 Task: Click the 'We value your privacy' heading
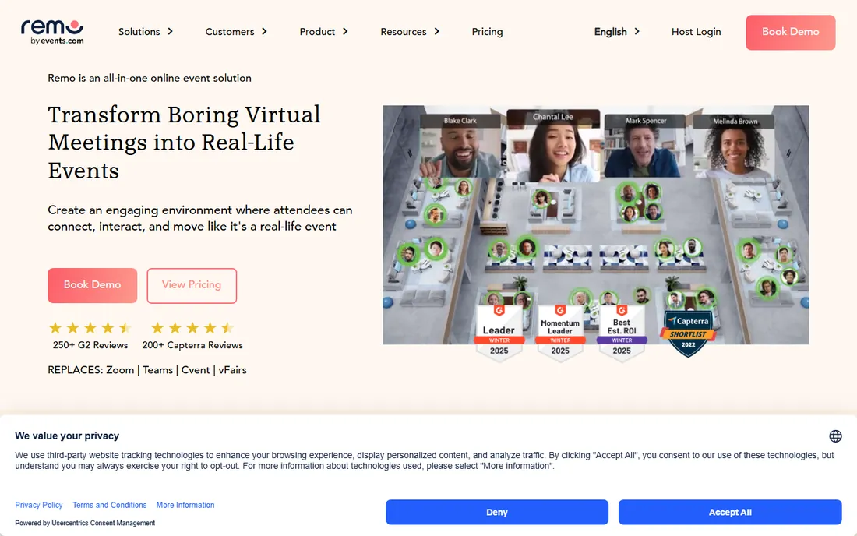[67, 436]
